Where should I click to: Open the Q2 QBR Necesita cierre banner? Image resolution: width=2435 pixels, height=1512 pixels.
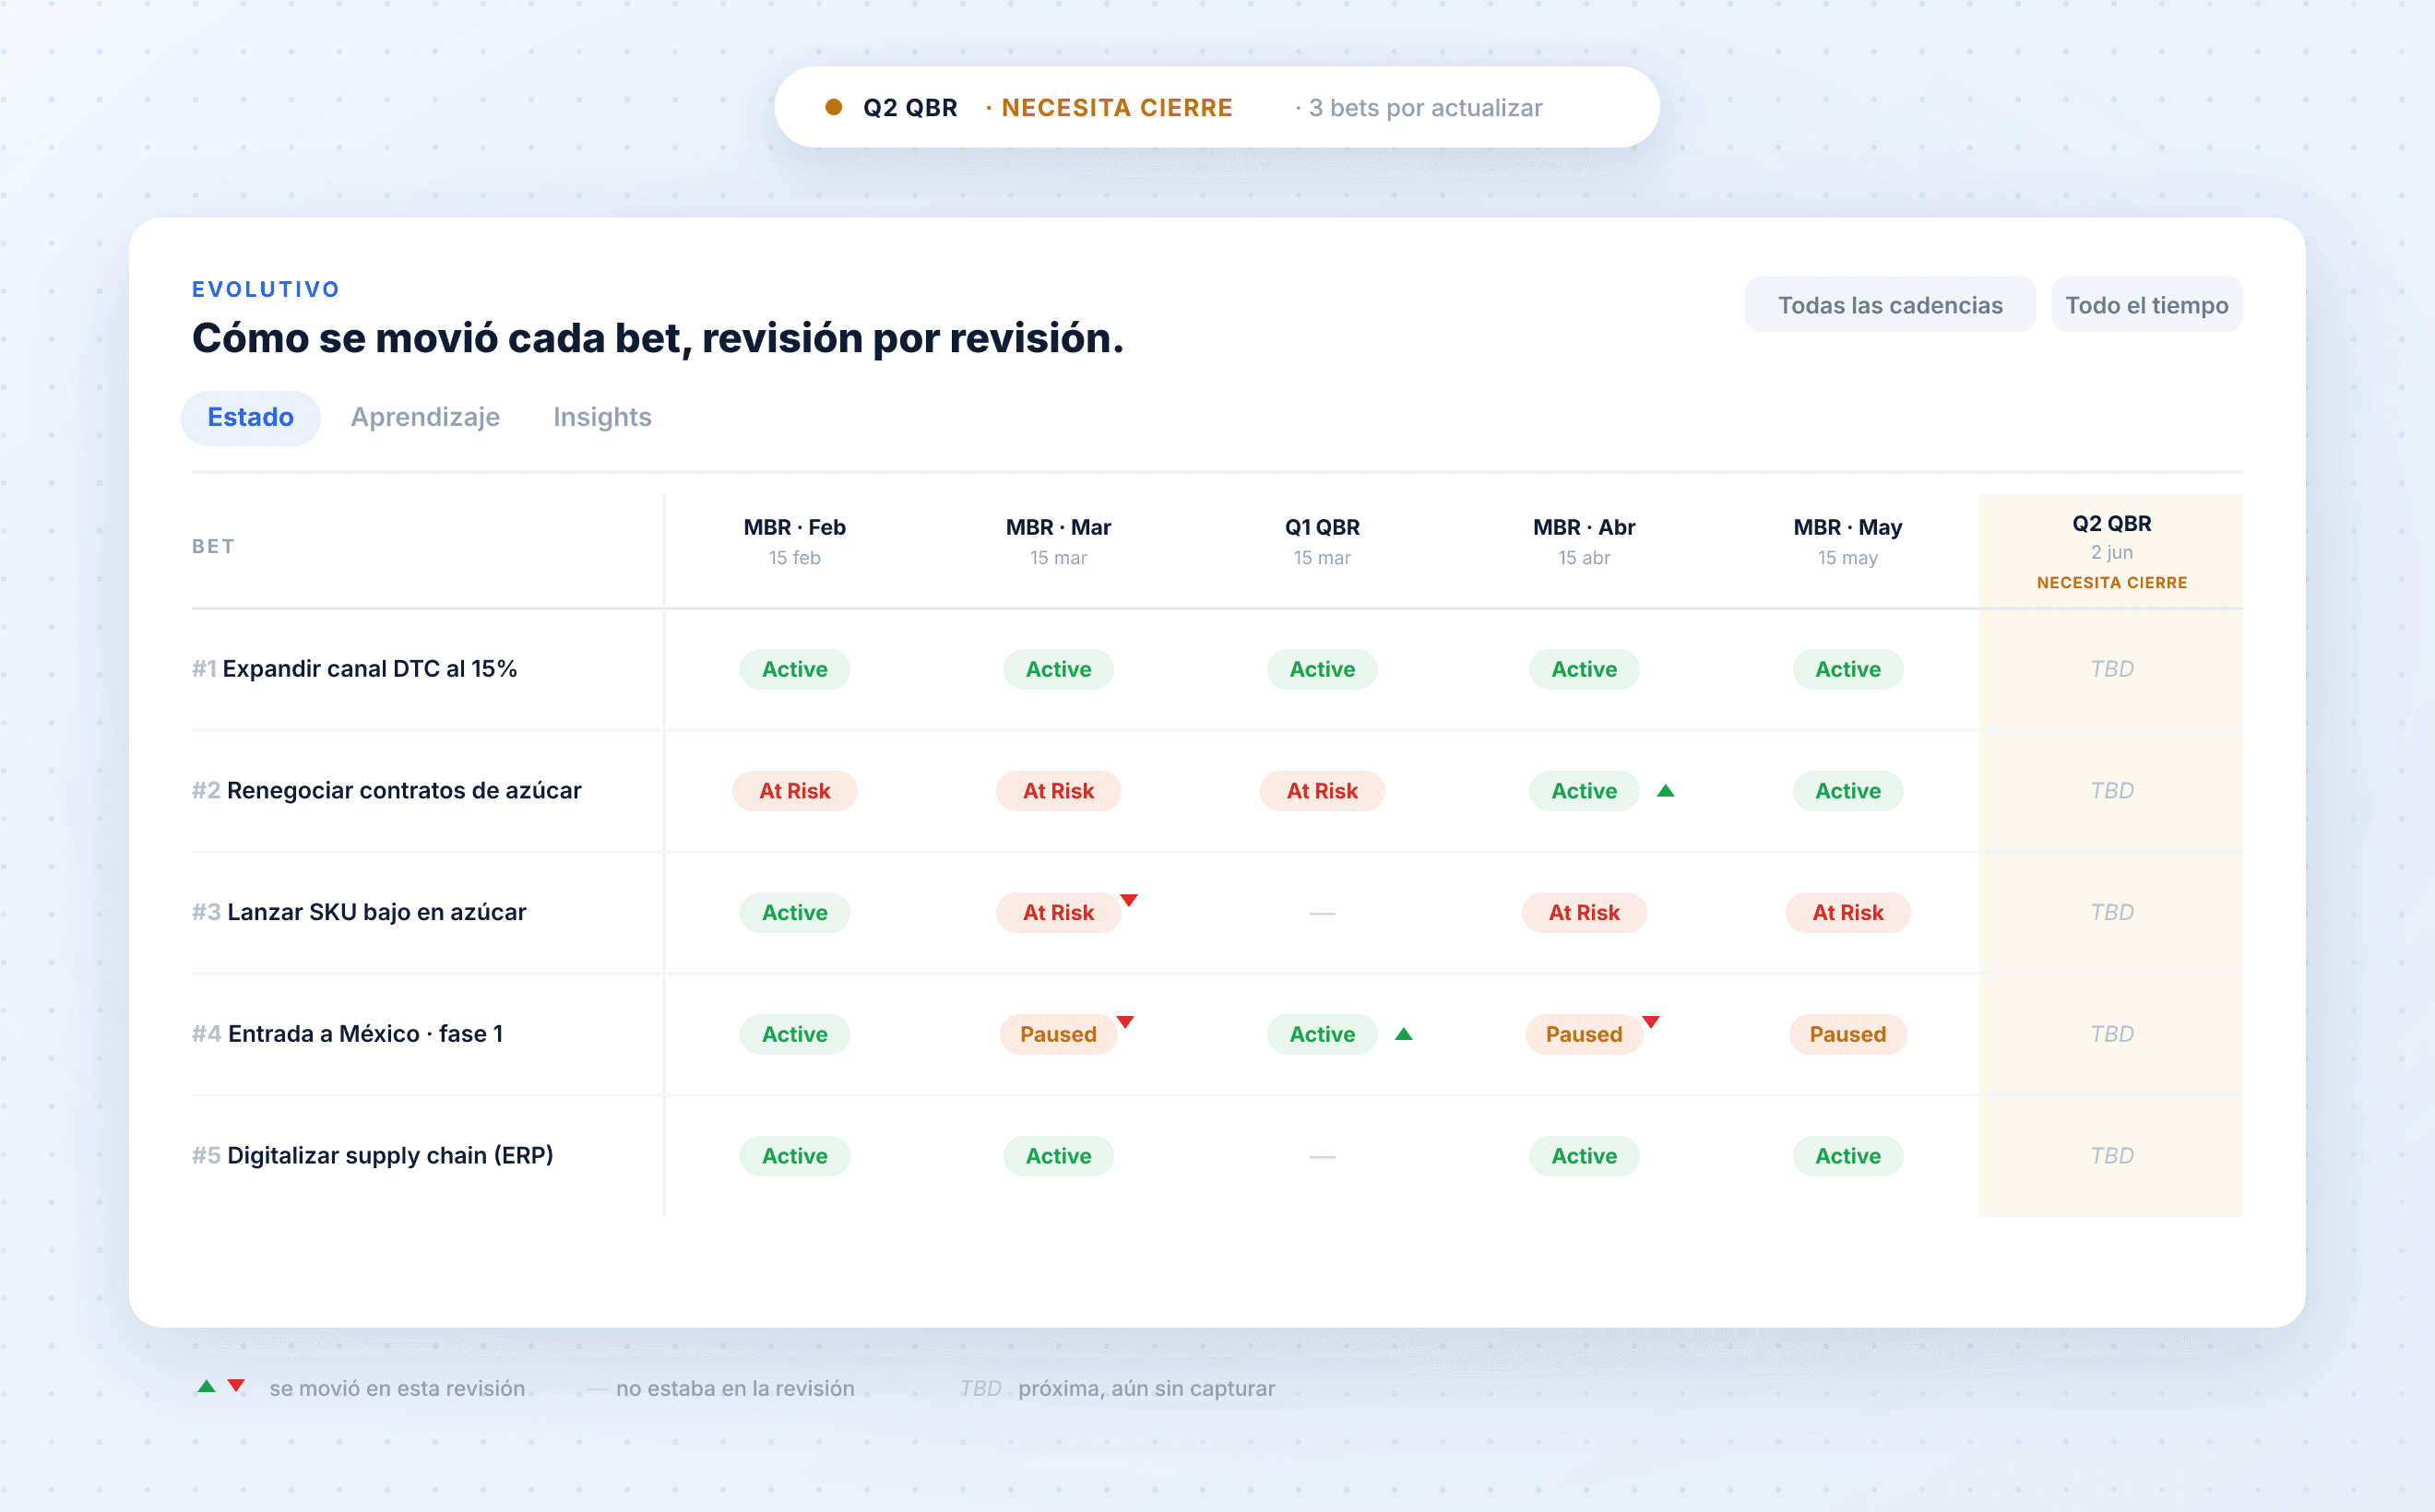(x=1217, y=107)
